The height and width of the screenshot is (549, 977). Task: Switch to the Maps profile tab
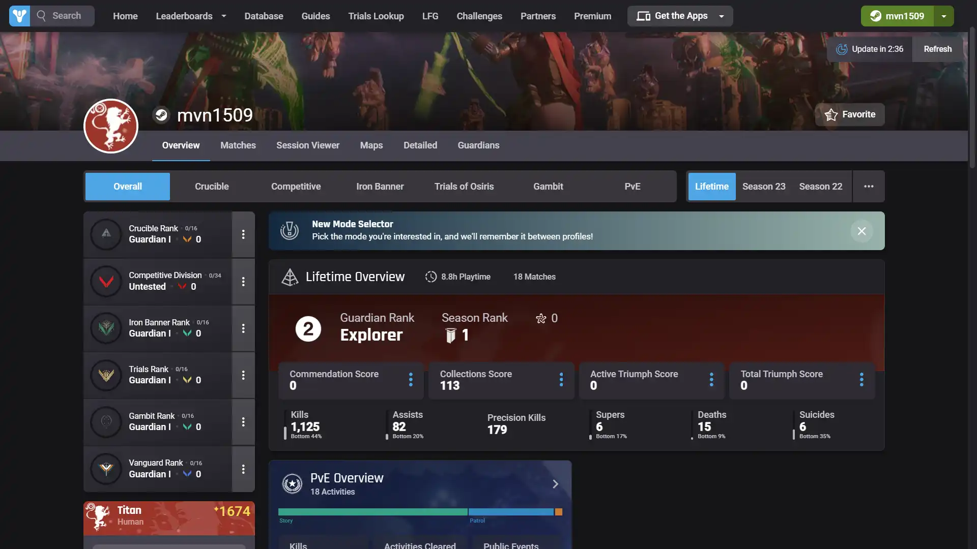[371, 145]
